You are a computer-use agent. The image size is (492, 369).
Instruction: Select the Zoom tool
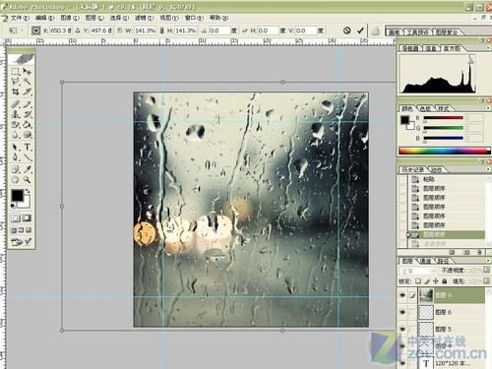(x=28, y=179)
